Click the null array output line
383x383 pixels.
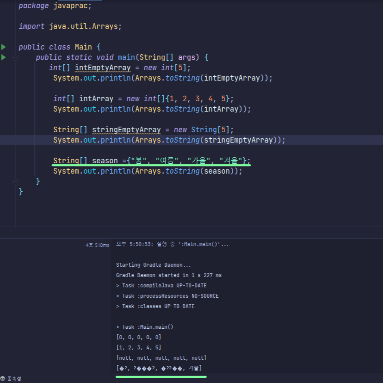click(161, 358)
